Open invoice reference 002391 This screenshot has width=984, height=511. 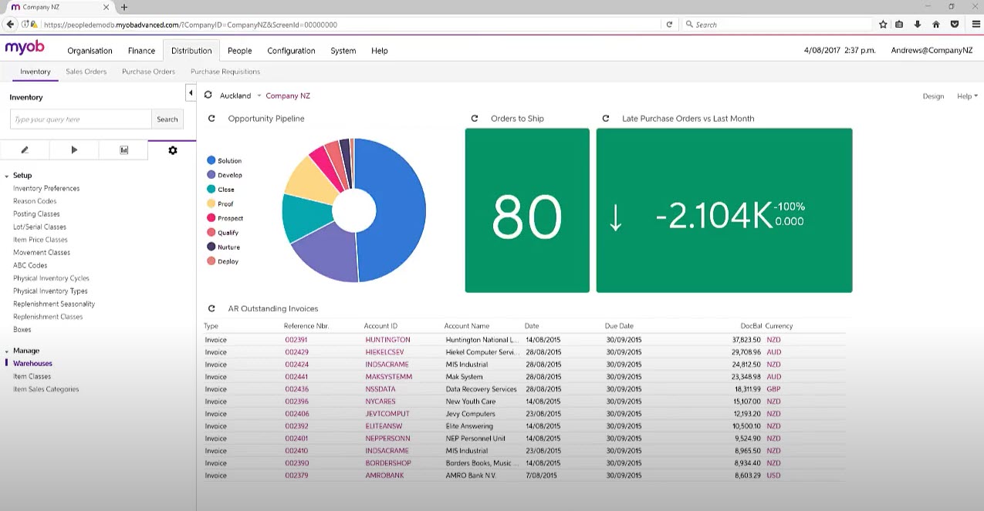pyautogui.click(x=296, y=340)
